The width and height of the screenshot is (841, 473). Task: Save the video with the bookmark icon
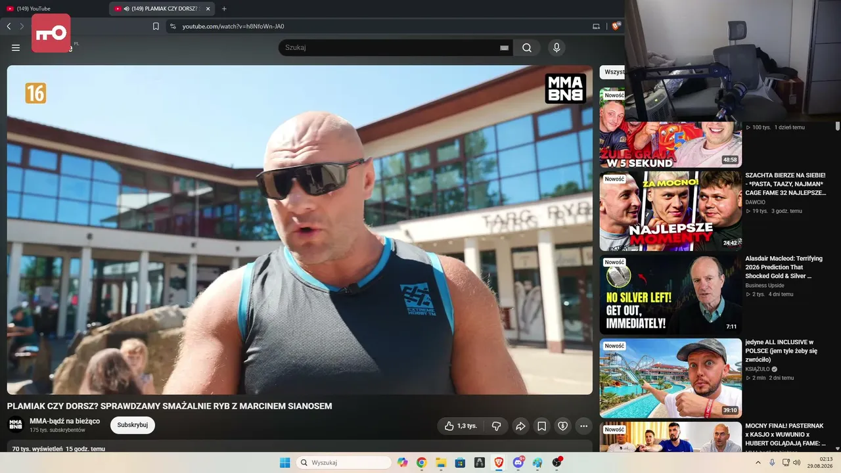(541, 426)
